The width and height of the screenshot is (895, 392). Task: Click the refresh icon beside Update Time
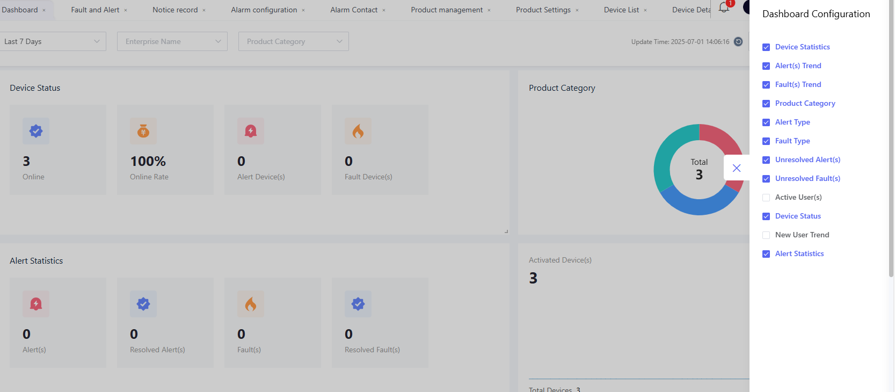tap(738, 42)
